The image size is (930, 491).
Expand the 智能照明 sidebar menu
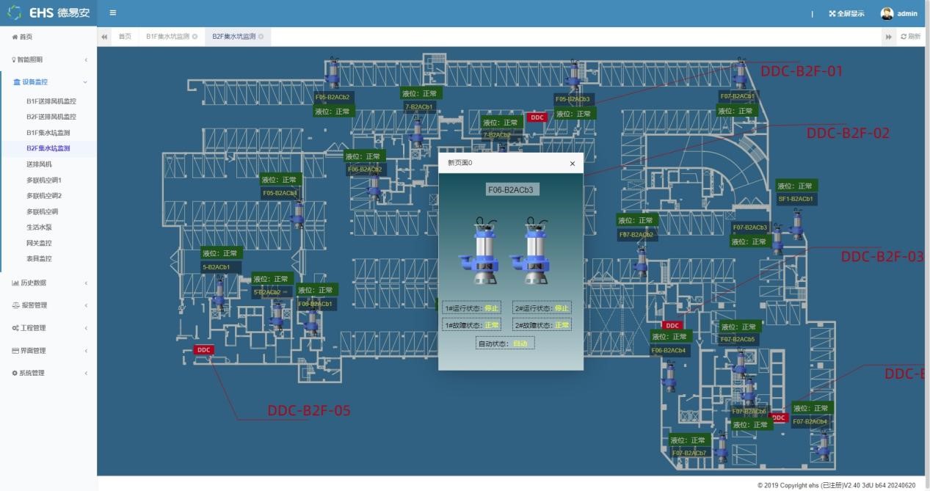[x=48, y=59]
